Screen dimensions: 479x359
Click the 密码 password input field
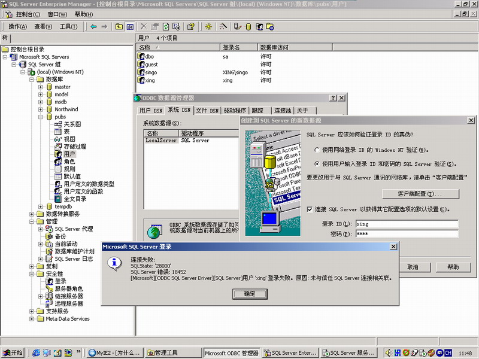click(x=407, y=234)
